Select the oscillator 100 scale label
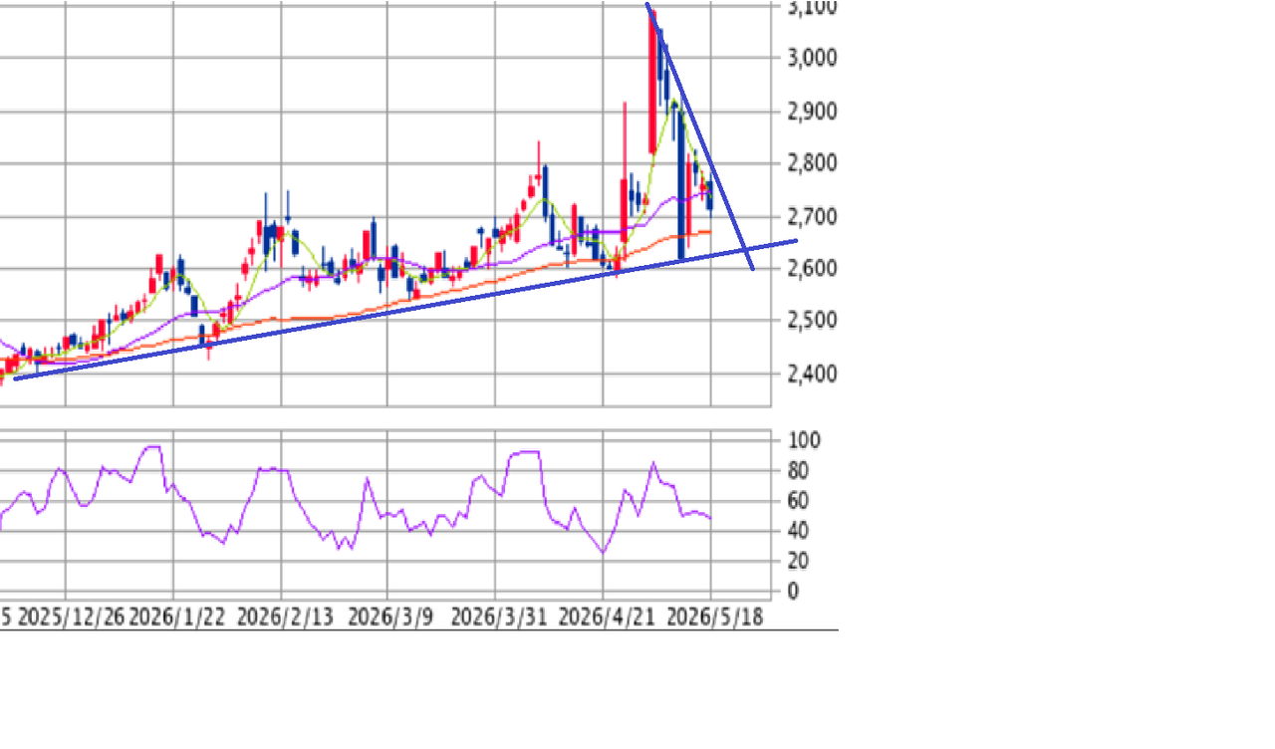The image size is (1275, 749). coord(802,440)
